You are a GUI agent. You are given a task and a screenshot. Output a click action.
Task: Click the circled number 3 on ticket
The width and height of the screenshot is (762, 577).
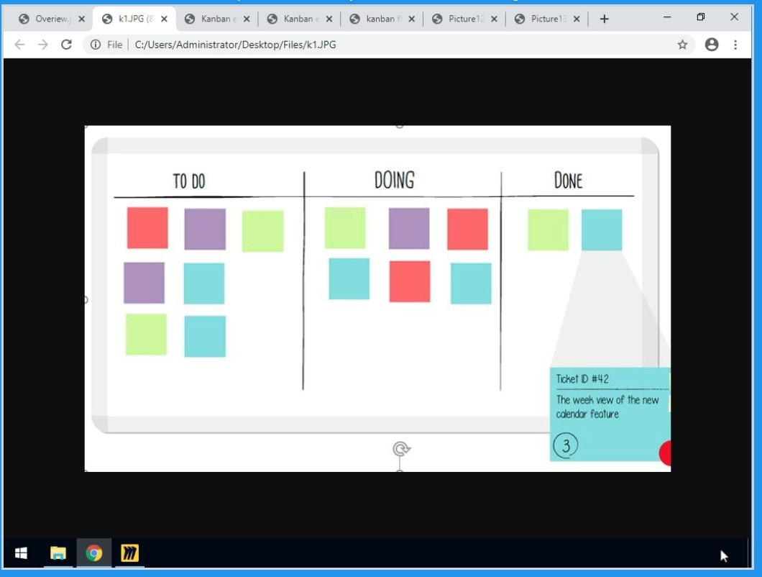coord(566,445)
